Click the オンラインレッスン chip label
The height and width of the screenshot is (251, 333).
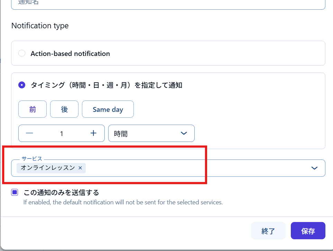(48, 168)
